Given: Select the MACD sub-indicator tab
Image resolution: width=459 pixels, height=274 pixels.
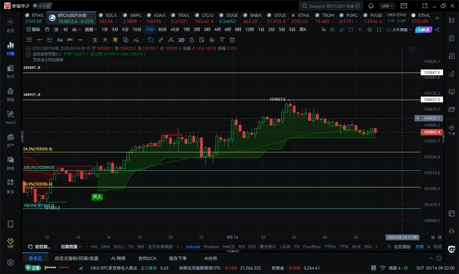Looking at the screenshot, I should pyautogui.click(x=229, y=247).
